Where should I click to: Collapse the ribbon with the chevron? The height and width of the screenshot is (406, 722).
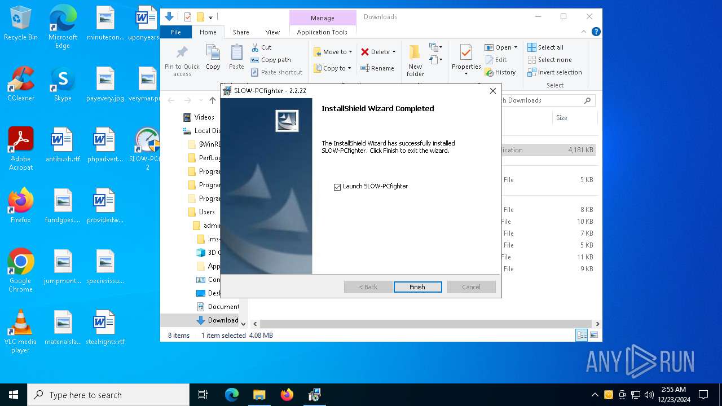coord(584,32)
